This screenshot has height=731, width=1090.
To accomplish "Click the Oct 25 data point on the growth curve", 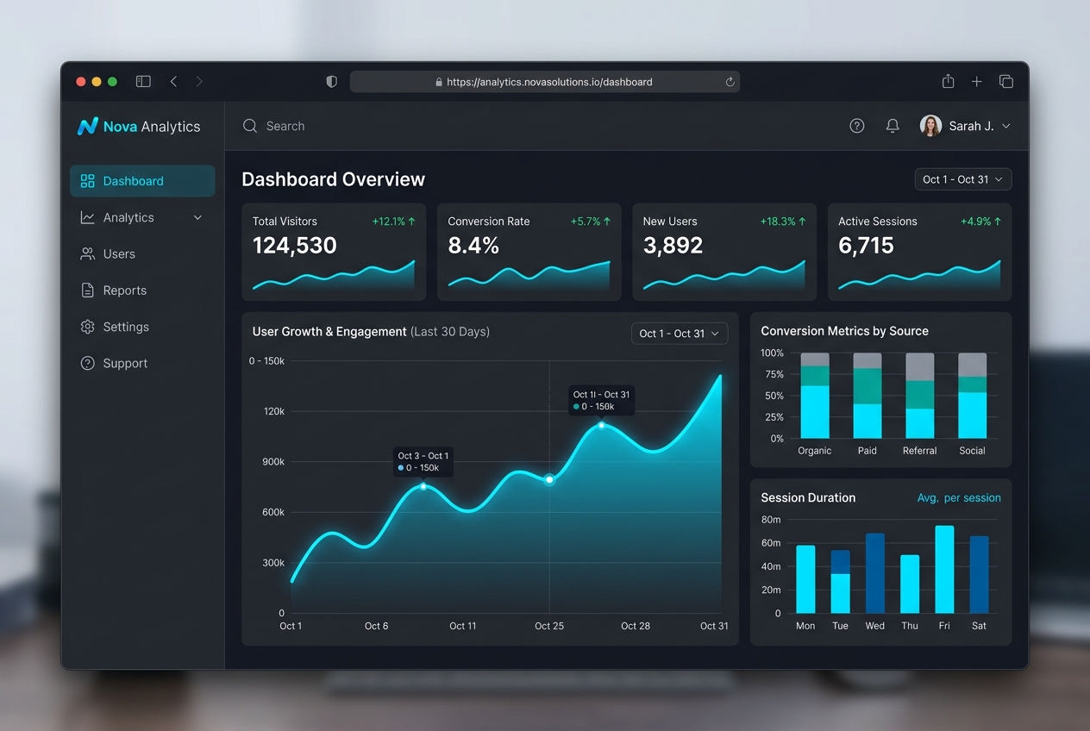I will point(549,479).
